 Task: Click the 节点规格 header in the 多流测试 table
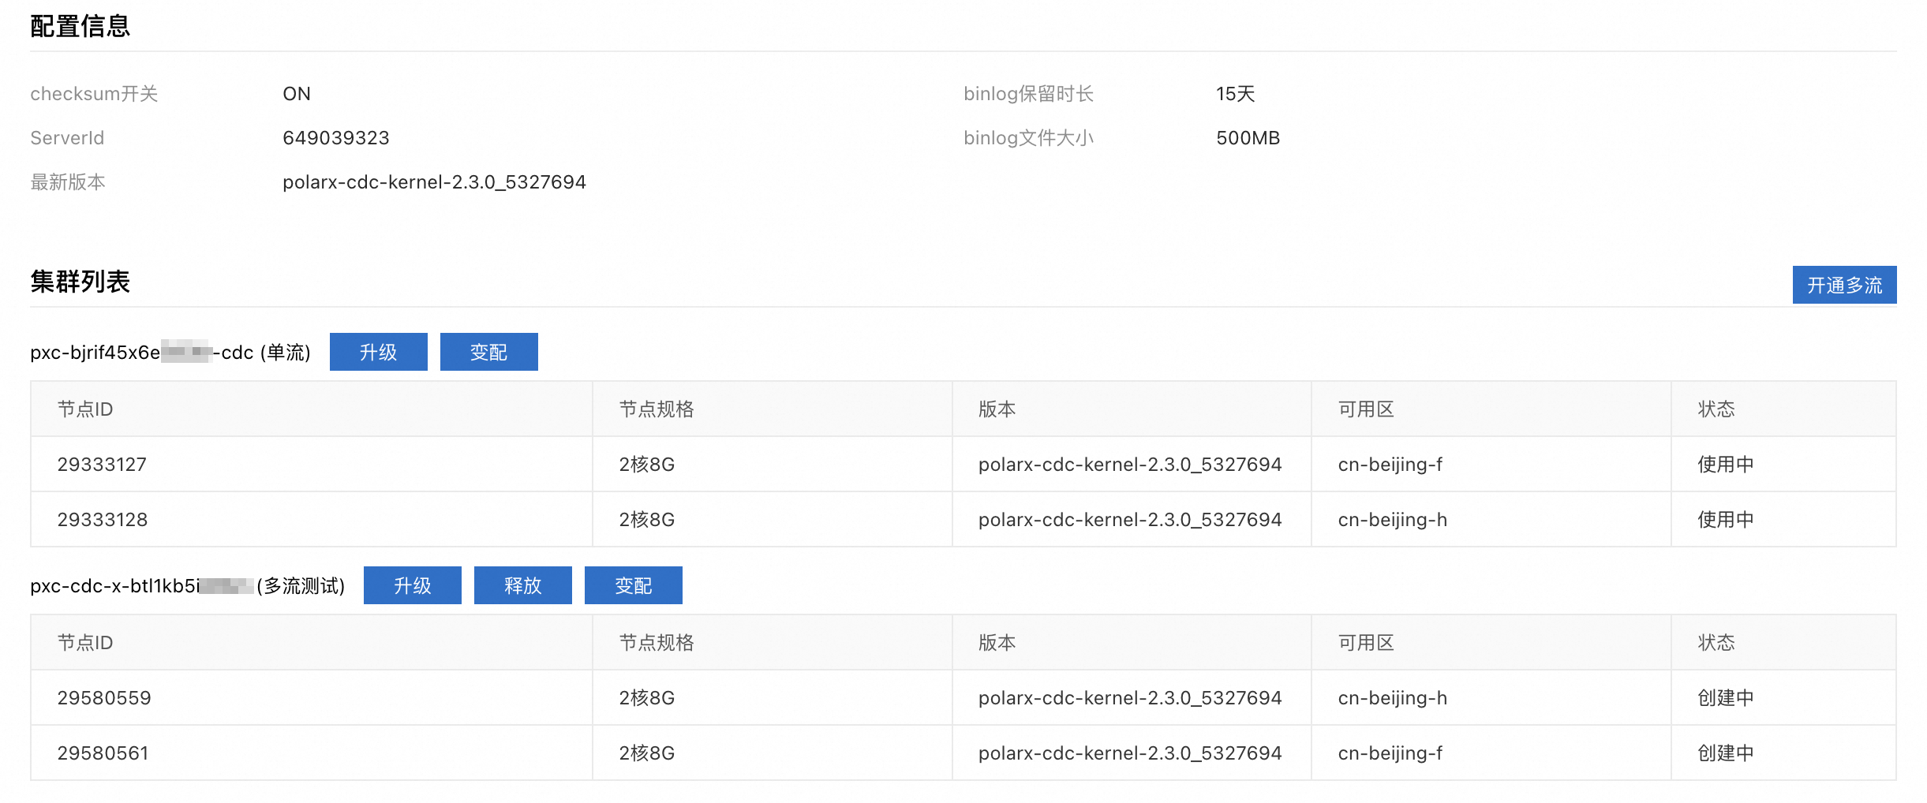pyautogui.click(x=657, y=643)
